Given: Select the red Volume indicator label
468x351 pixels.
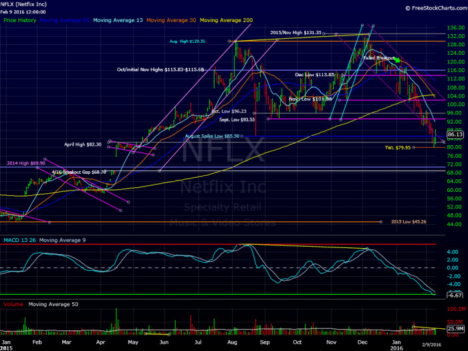Looking at the screenshot, I should (13, 304).
